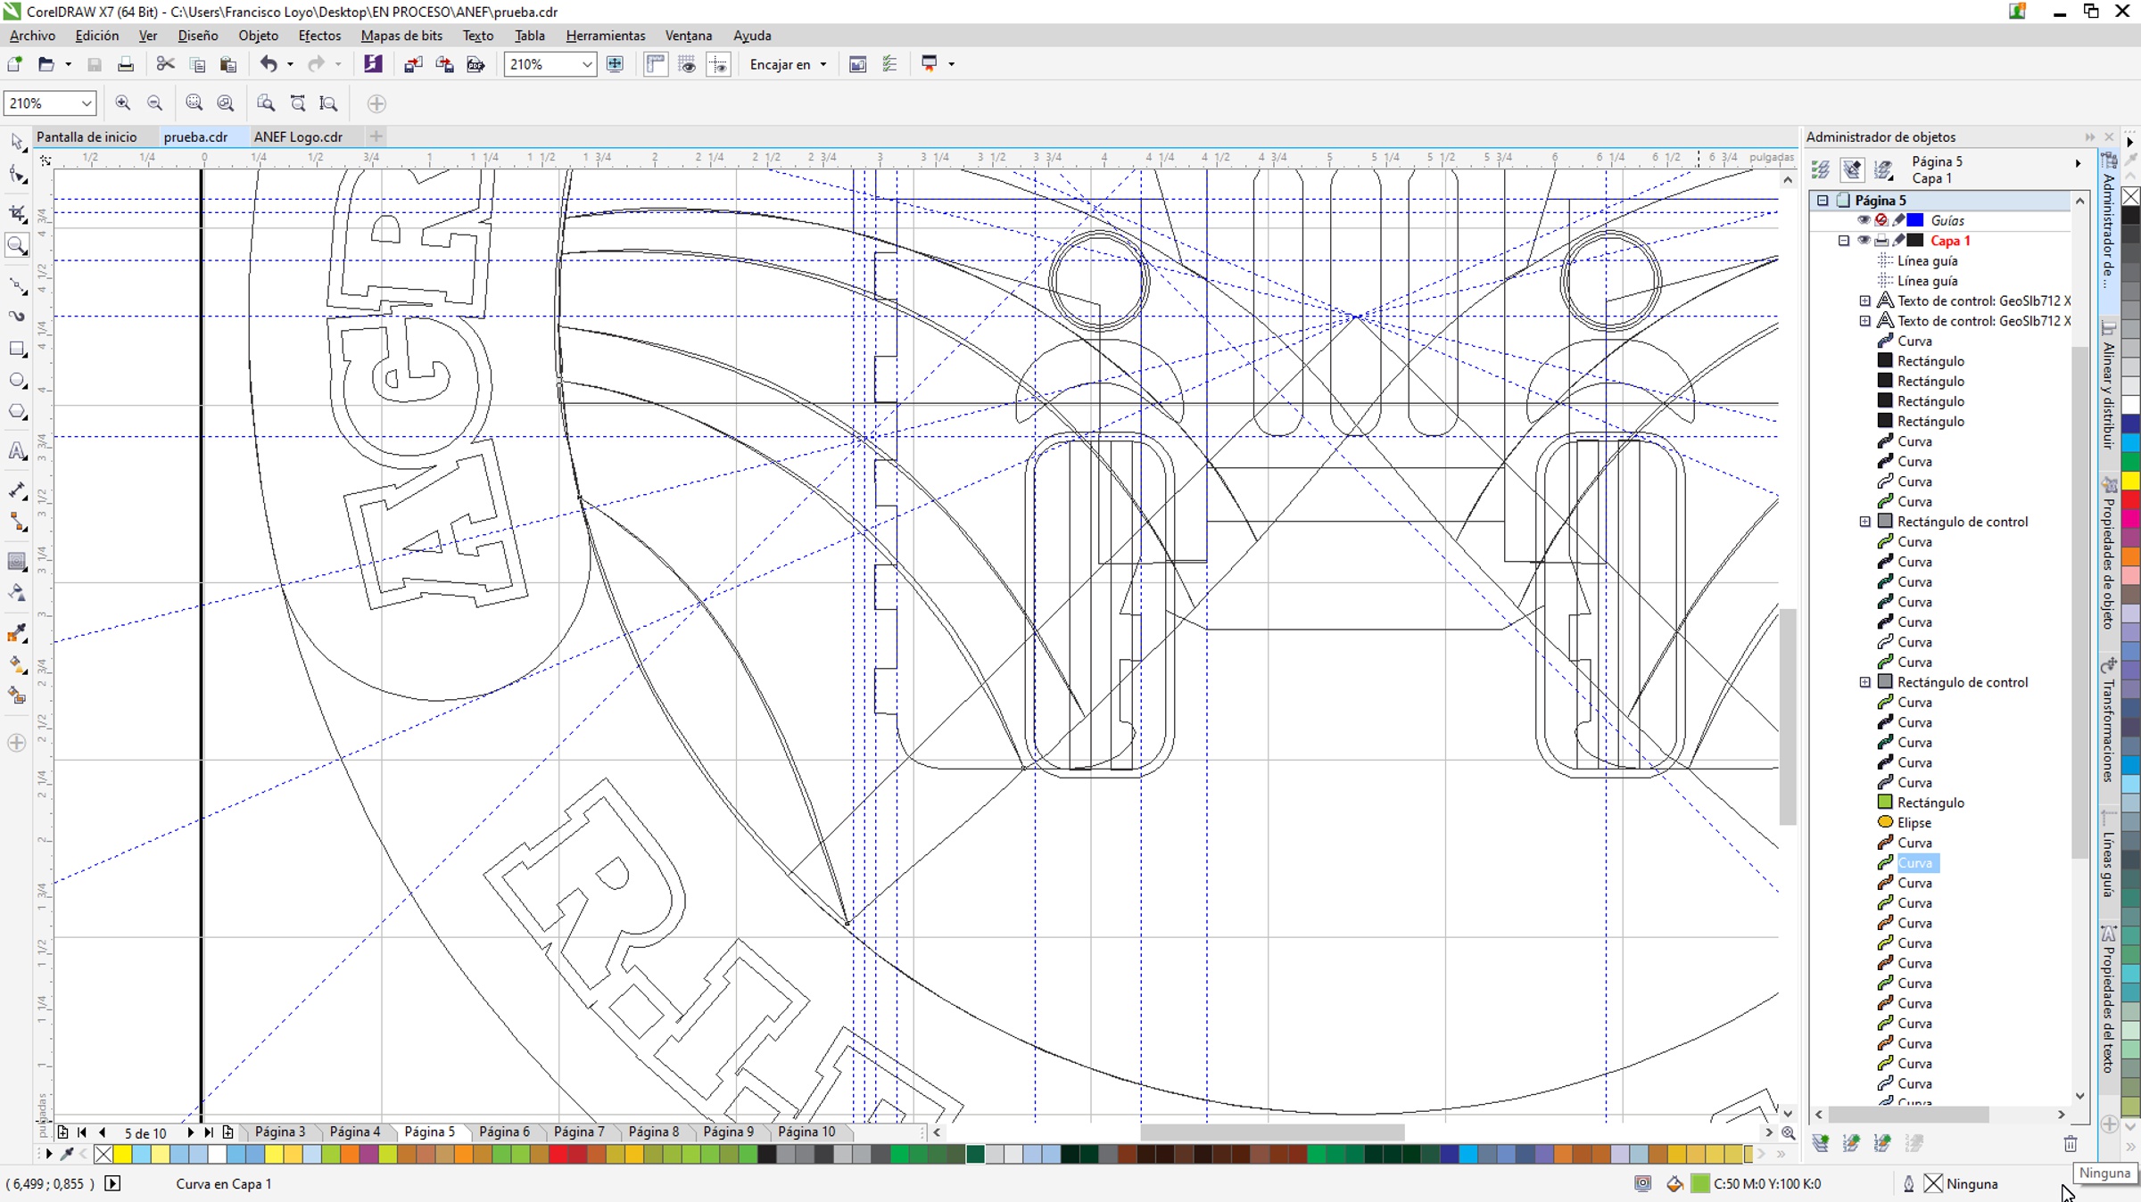Toggle visibility eye of Capa 1 layer

pyautogui.click(x=1864, y=241)
